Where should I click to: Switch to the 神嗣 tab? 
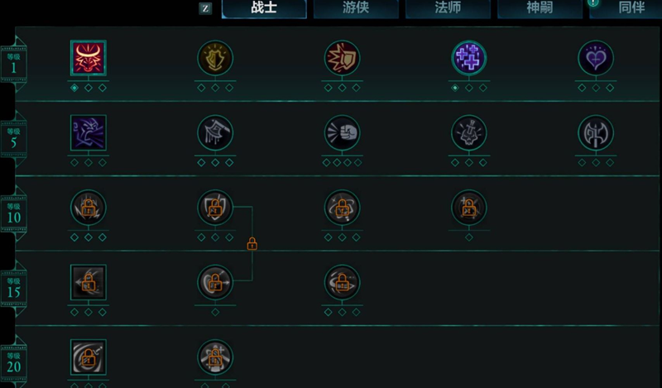click(540, 8)
